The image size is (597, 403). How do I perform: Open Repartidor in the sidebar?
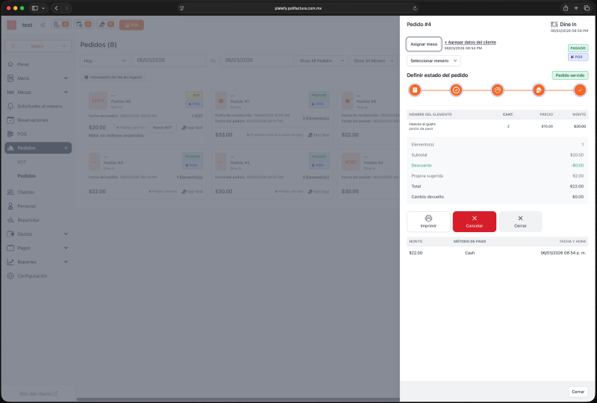(x=38, y=220)
